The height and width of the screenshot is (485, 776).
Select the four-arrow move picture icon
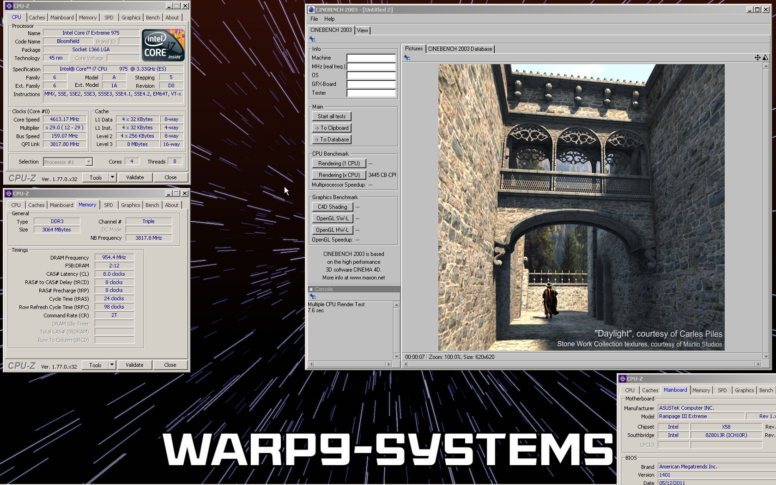(x=758, y=58)
